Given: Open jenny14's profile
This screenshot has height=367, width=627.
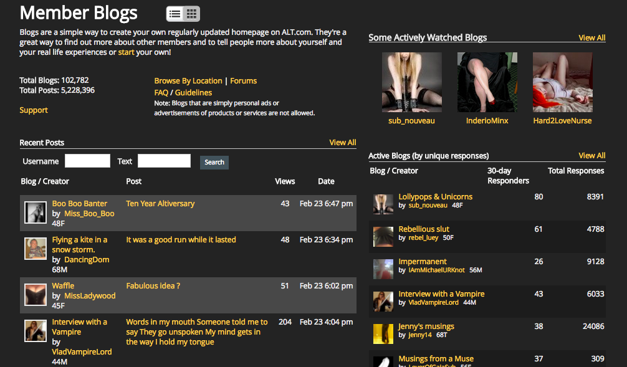Looking at the screenshot, I should tap(420, 335).
